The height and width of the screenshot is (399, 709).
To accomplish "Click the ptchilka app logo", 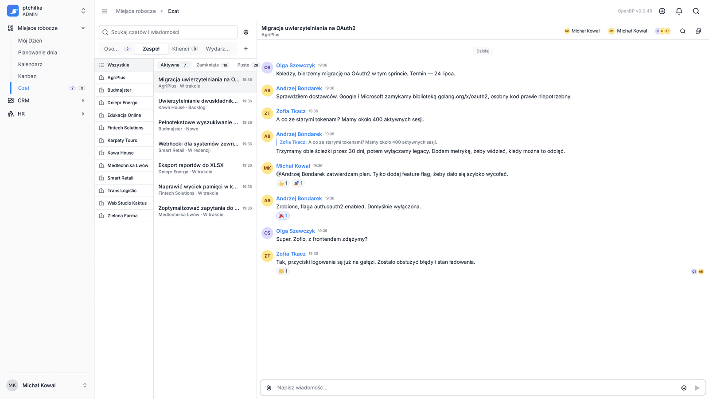I will coord(13,11).
